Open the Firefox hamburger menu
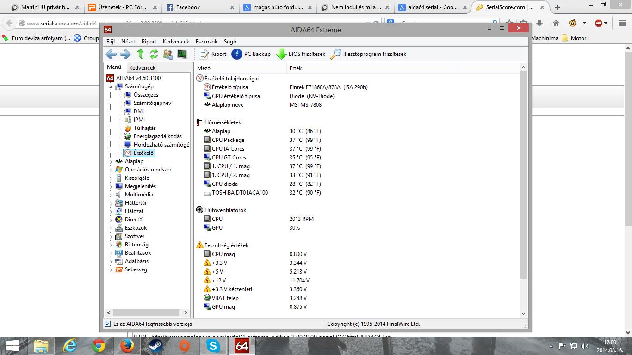 pyautogui.click(x=622, y=23)
